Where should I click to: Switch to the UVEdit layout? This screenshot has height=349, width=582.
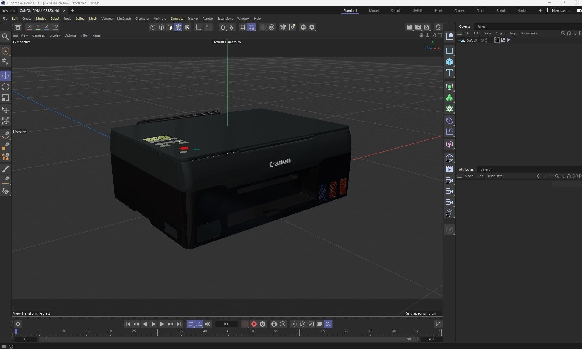[418, 11]
